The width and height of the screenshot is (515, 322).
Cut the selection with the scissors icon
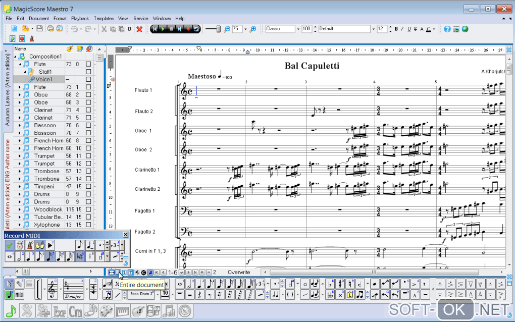(x=104, y=29)
